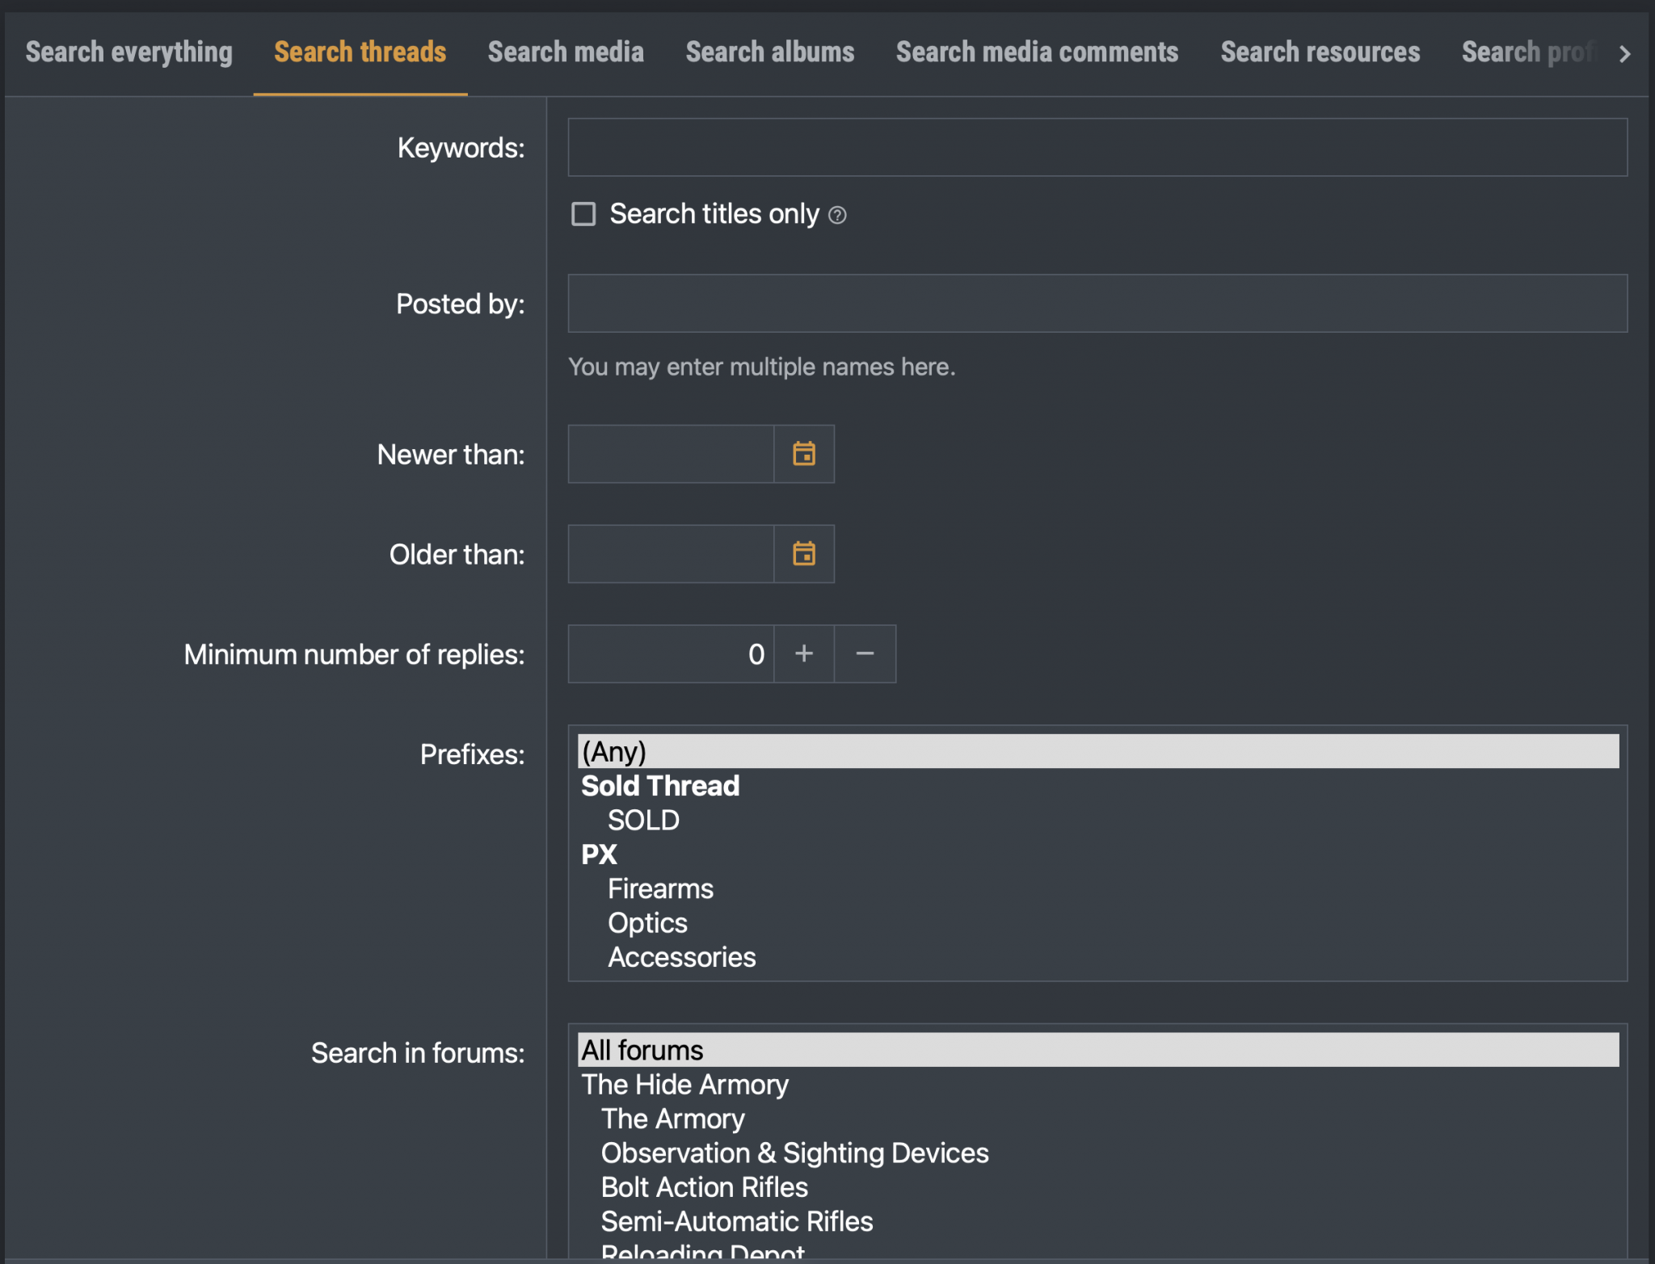
Task: Choose Observation & Sighting Devices forum
Action: 794,1153
